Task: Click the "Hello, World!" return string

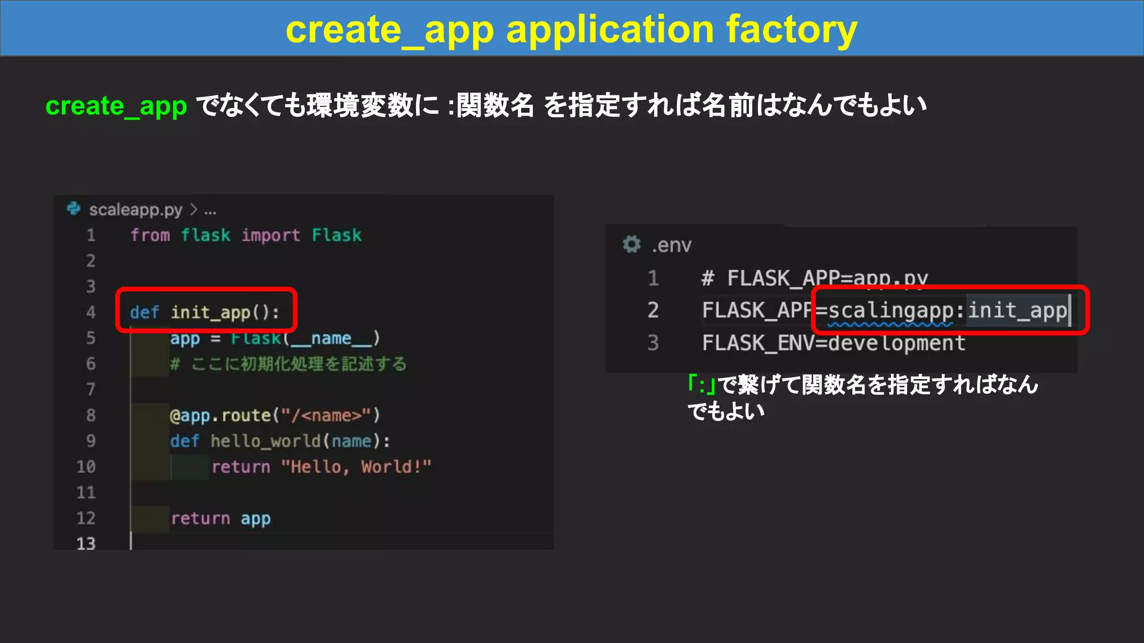Action: (x=356, y=467)
